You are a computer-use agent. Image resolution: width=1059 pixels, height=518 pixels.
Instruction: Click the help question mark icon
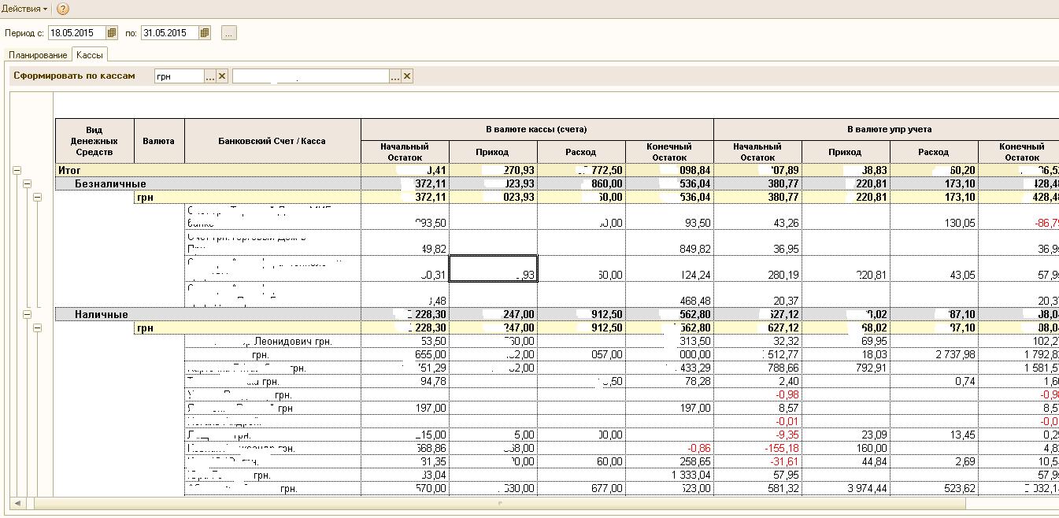tap(63, 9)
